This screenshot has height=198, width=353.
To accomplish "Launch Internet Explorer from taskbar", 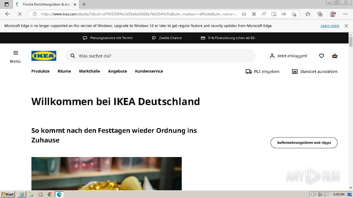I will click(22, 194).
